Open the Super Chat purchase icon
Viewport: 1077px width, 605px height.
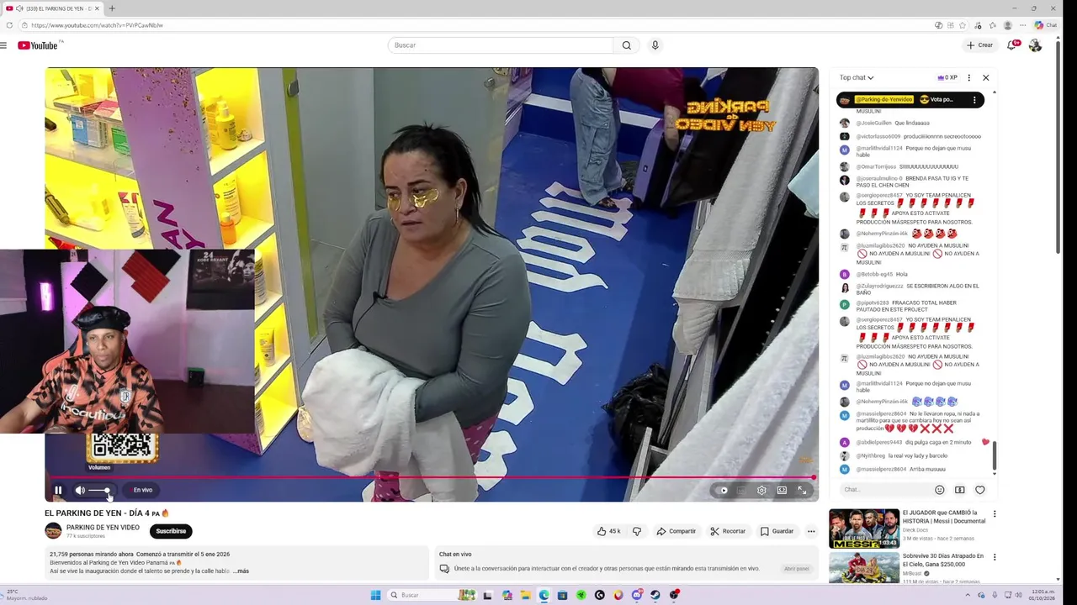[x=960, y=490]
